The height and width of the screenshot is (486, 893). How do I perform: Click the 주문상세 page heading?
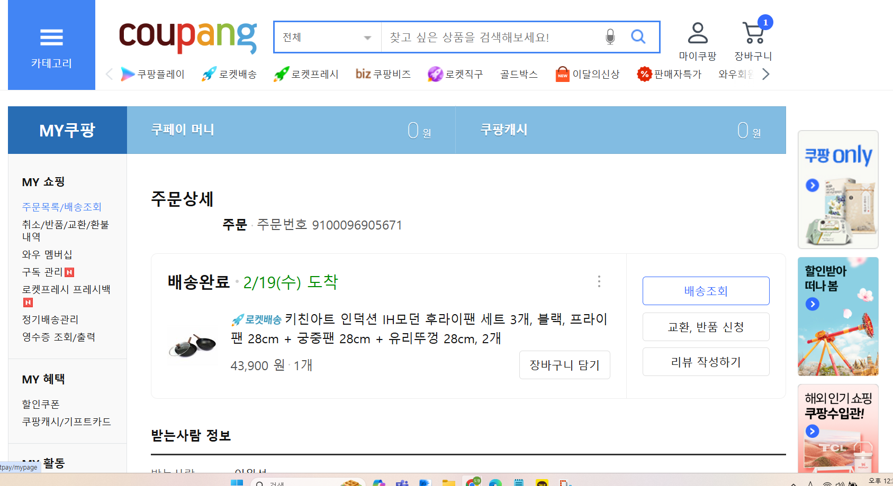182,199
